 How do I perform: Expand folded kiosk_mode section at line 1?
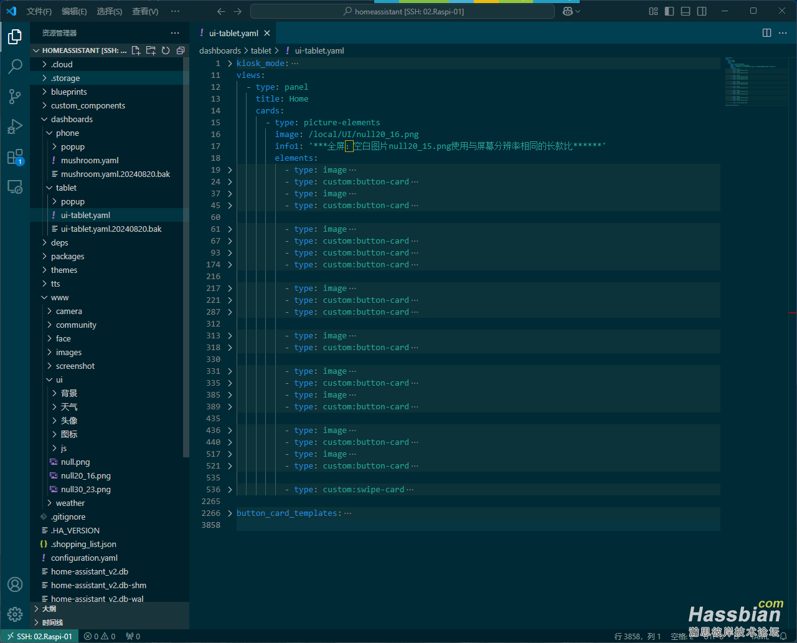[x=230, y=64]
